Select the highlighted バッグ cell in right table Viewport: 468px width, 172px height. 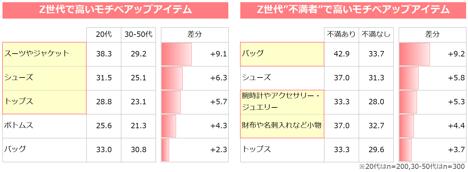[x=282, y=54]
